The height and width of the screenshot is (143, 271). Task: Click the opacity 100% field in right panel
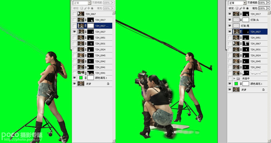pyautogui.click(x=262, y=3)
